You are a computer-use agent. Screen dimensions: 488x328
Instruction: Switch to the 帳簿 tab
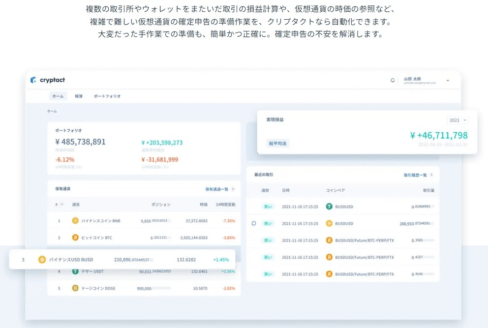[78, 96]
